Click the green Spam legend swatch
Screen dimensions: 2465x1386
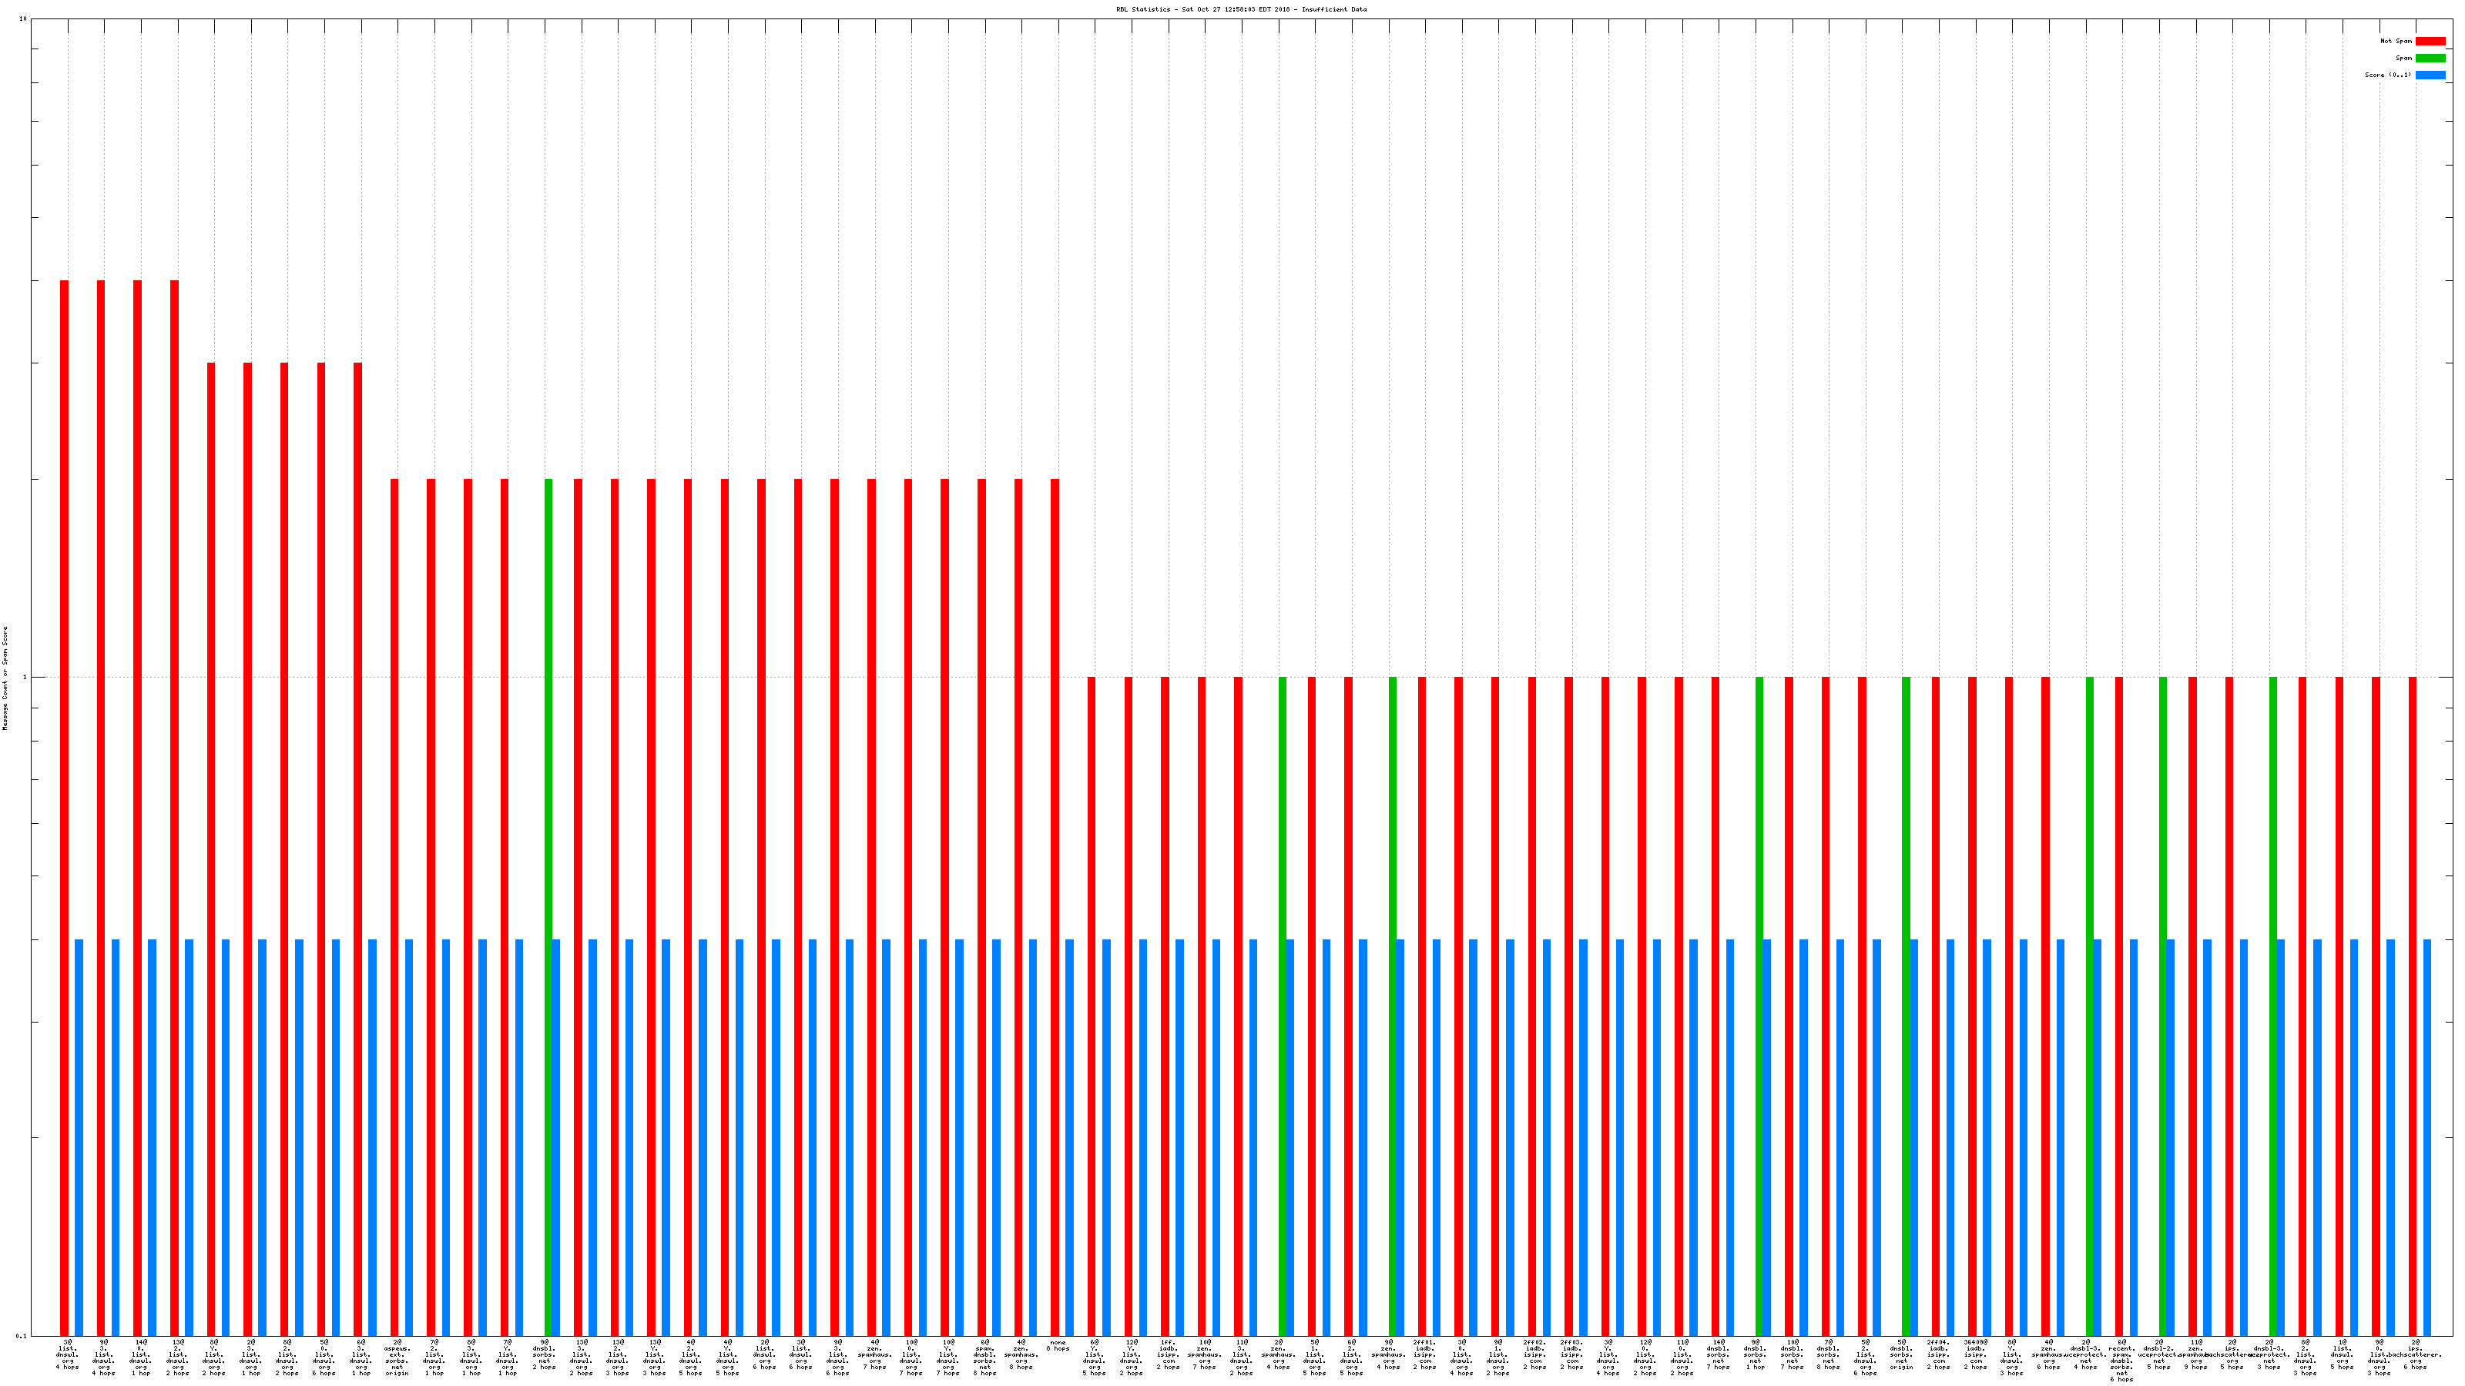2430,59
